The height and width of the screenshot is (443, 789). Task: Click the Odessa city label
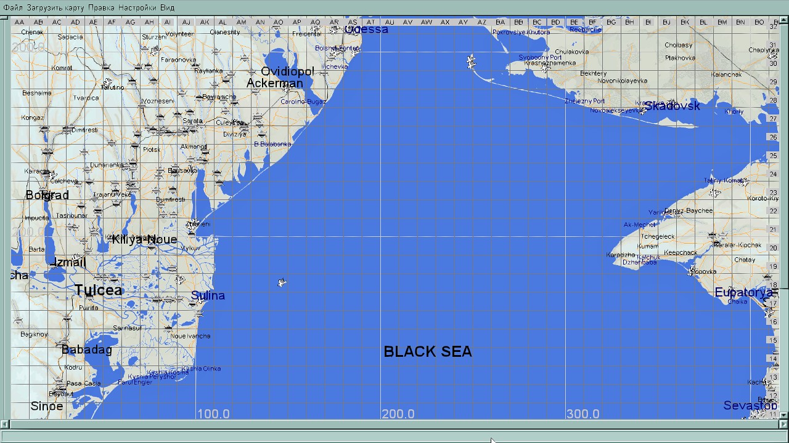point(366,30)
